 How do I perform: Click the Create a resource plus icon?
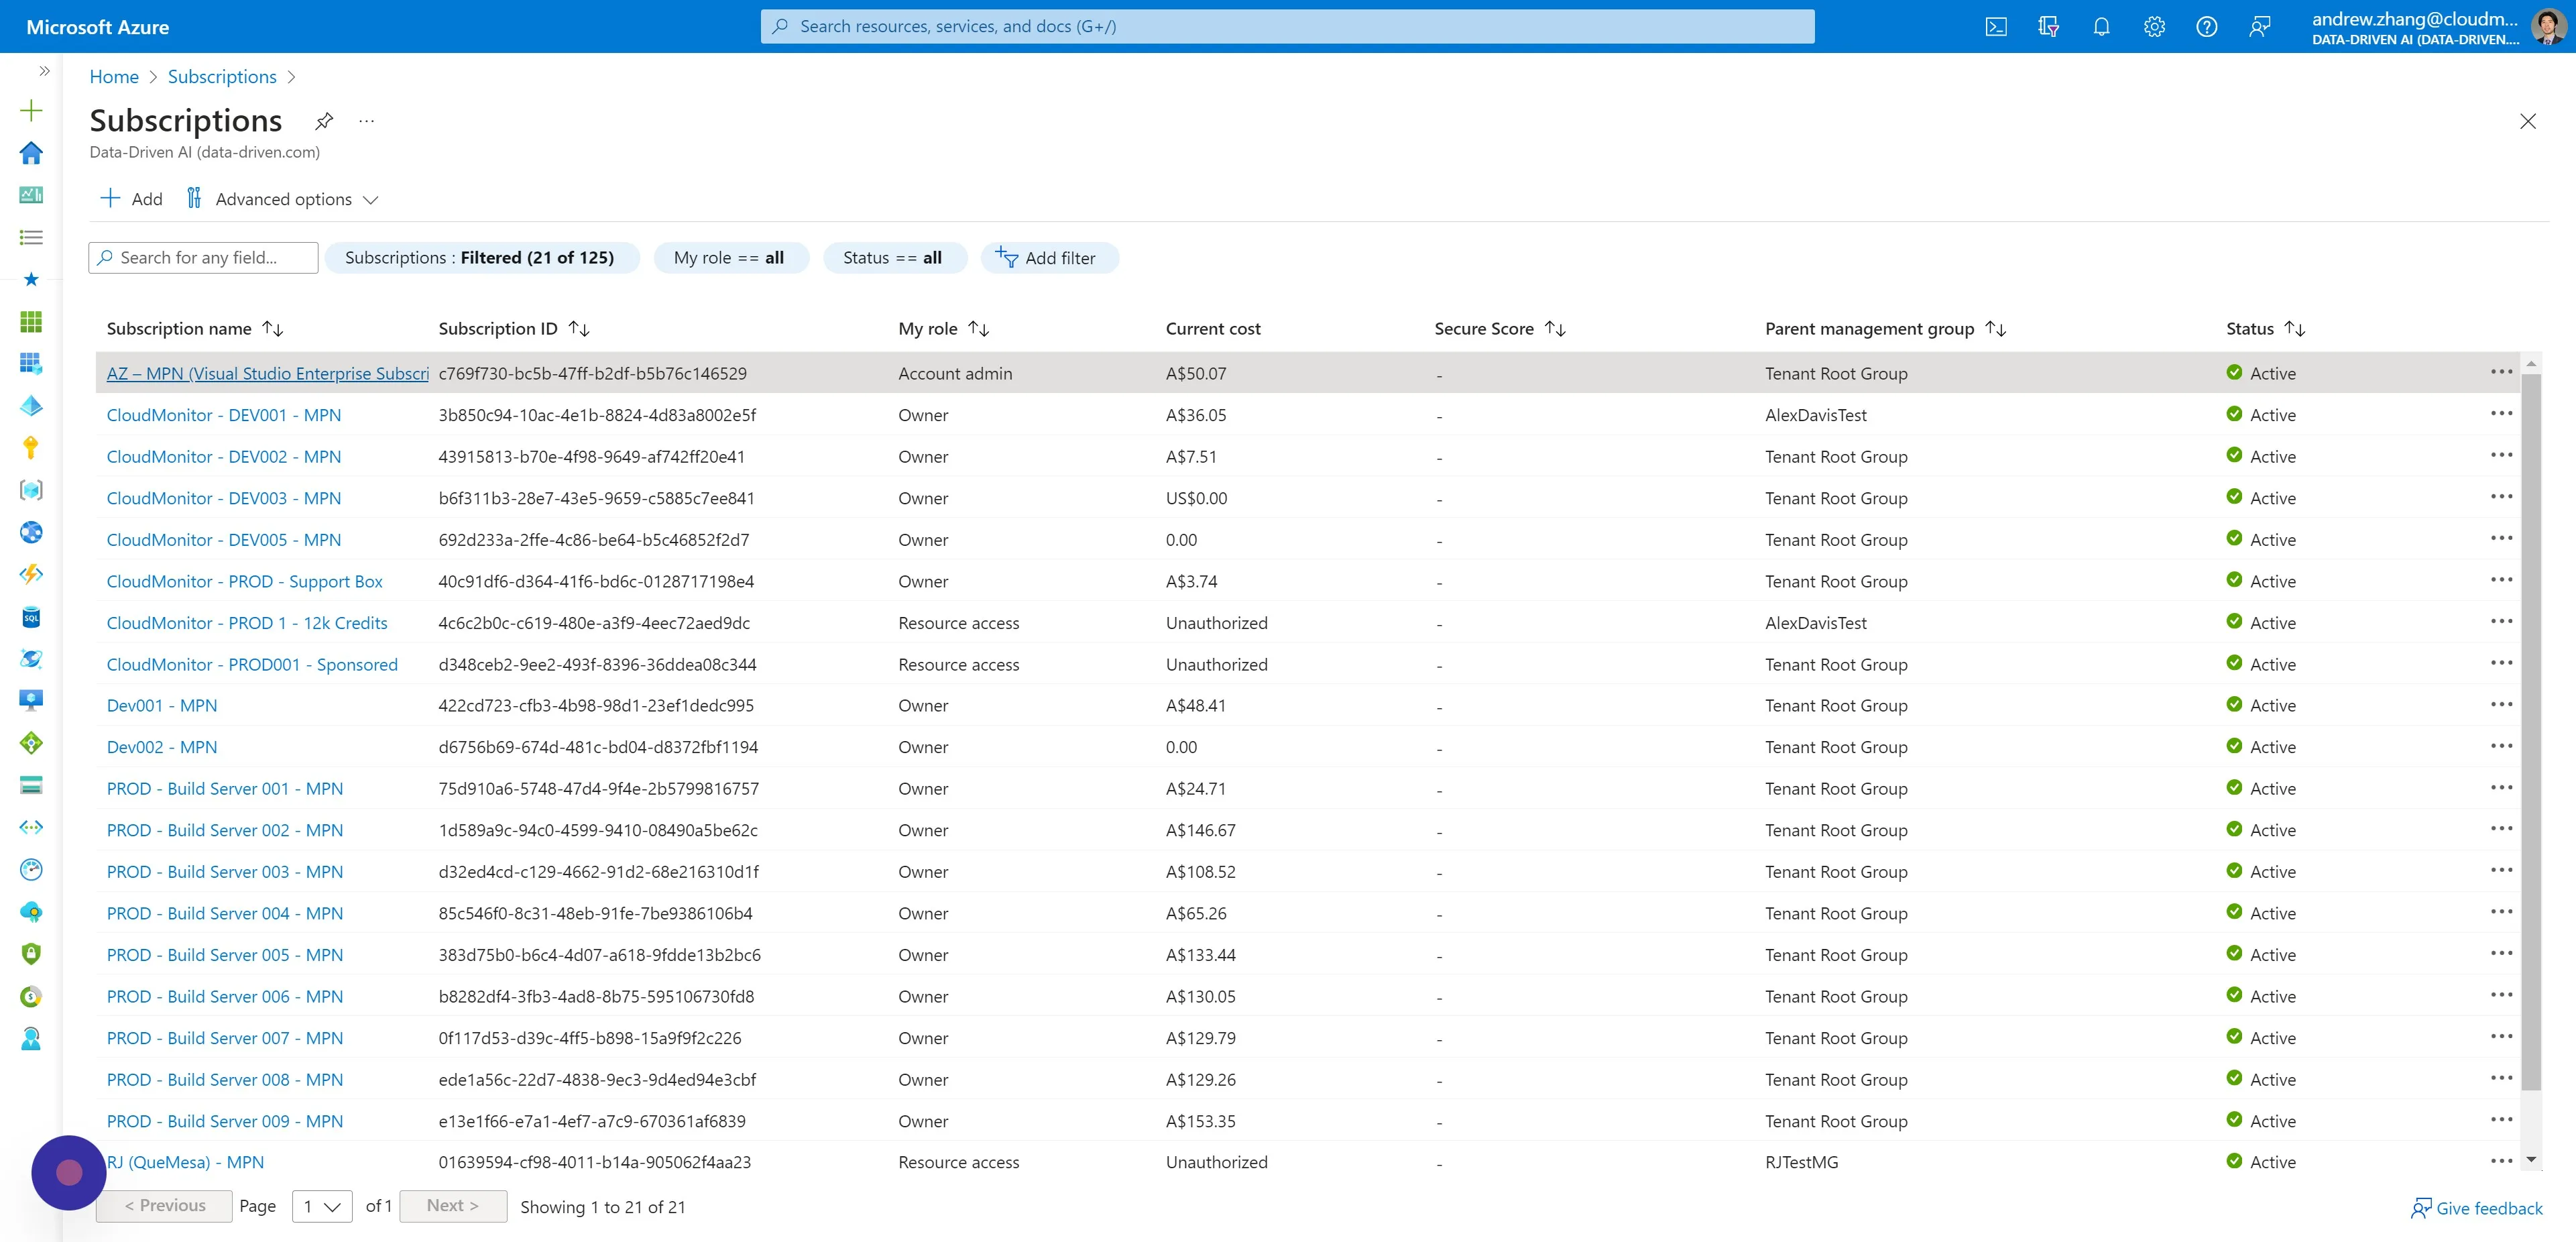click(31, 110)
